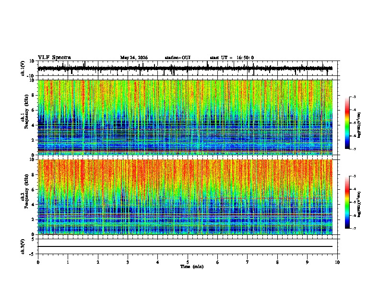380x294 pixels.
Task: Select the 5 minute tick on time axis
Action: (188, 262)
